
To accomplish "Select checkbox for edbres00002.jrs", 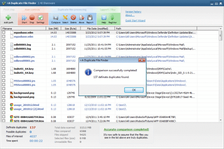I will (x=4, y=57).
